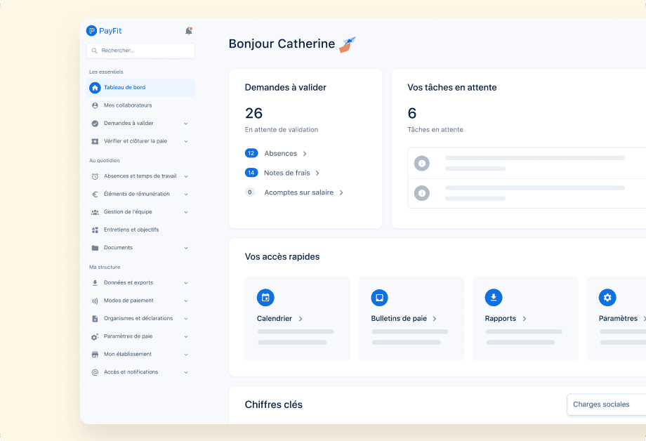Expand the Vérifier et clôturer la paie chevron
The height and width of the screenshot is (441, 646).
pyautogui.click(x=186, y=141)
